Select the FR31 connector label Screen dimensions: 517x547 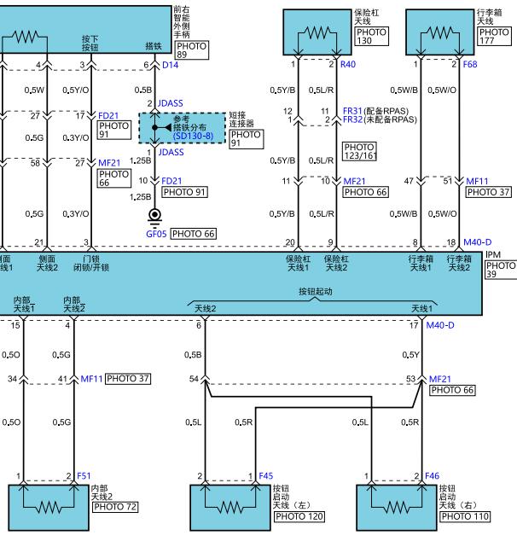tap(352, 111)
